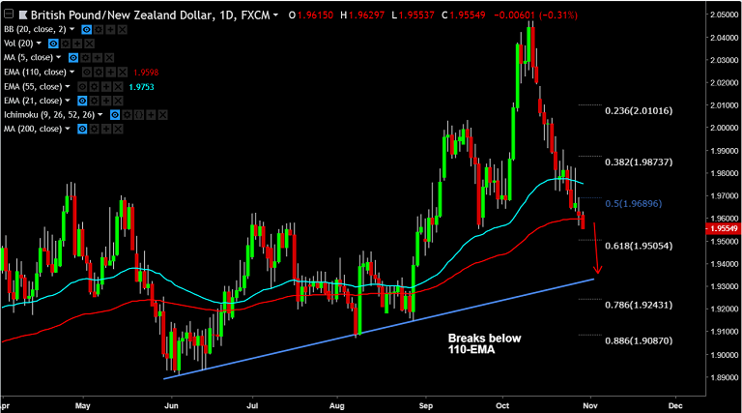742x413 pixels.
Task: Toggle the EMA (55, close) eye icon
Action: click(x=82, y=87)
